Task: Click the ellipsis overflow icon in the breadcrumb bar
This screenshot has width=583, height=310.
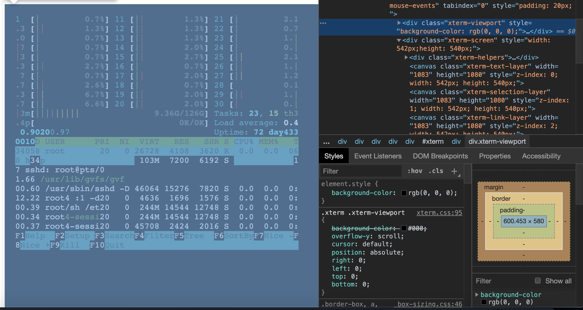Action: tap(326, 141)
